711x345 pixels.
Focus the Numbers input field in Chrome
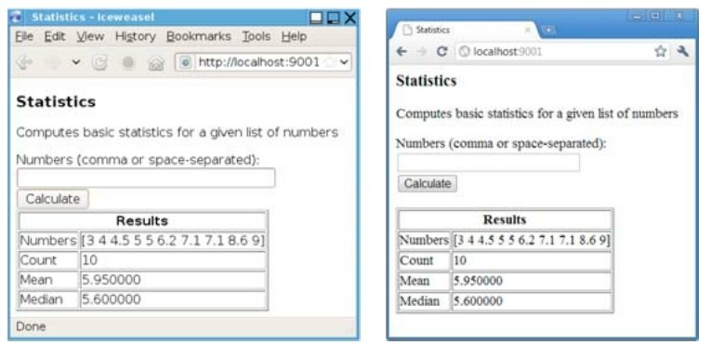[489, 163]
